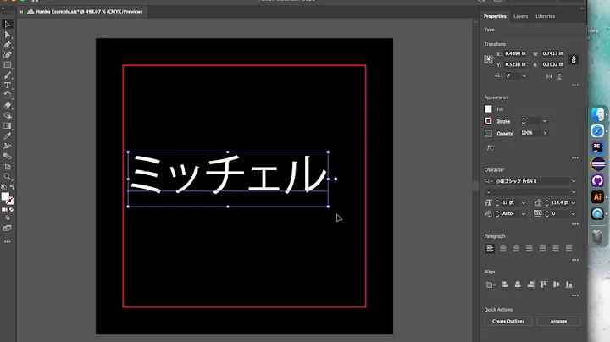Image resolution: width=610 pixels, height=342 pixels.
Task: Swap fill and stroke colors
Action: coord(12,188)
